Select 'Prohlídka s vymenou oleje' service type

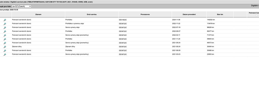(75, 23)
